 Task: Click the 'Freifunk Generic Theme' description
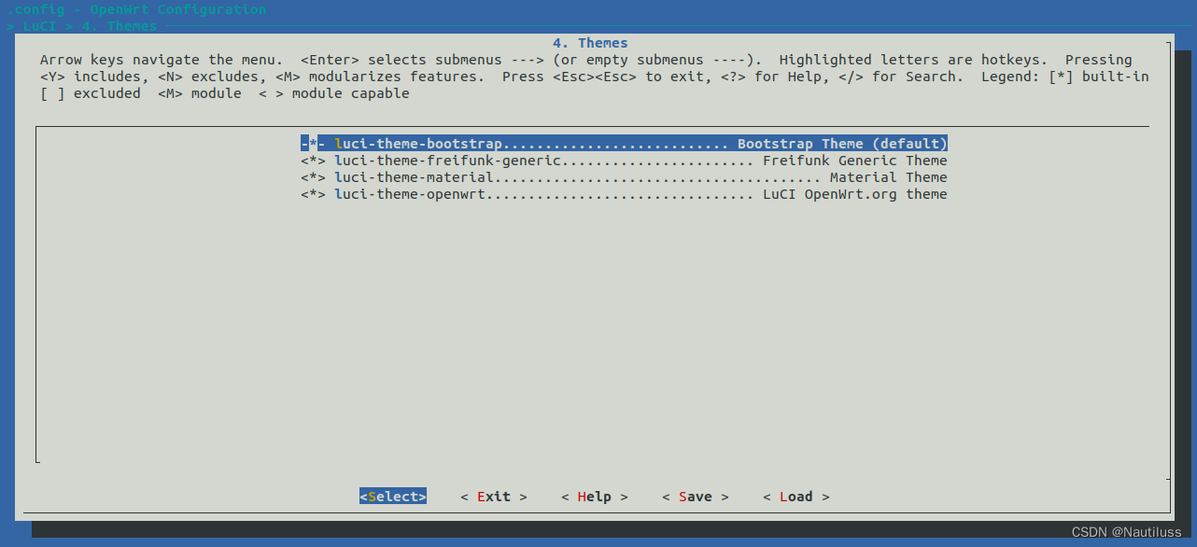tap(854, 161)
